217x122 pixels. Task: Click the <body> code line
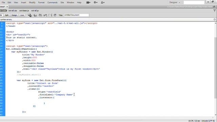click(x=10, y=32)
